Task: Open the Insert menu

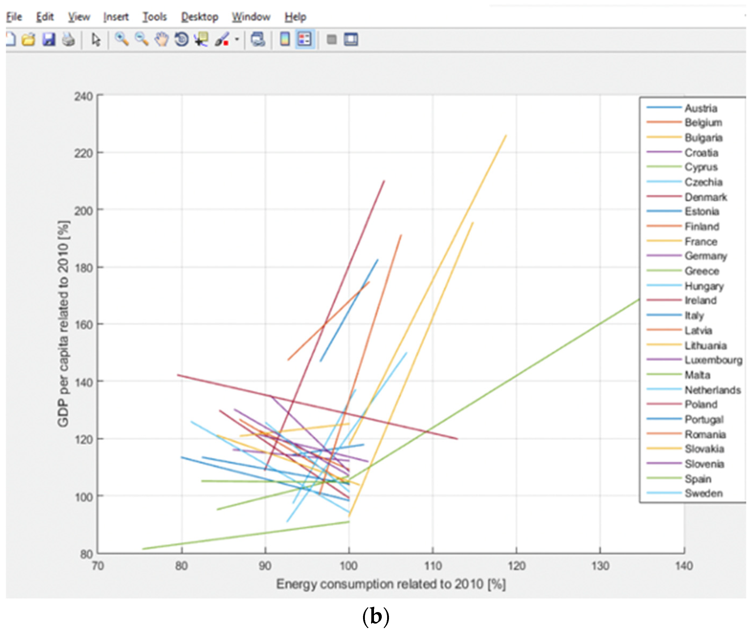Action: pyautogui.click(x=116, y=17)
